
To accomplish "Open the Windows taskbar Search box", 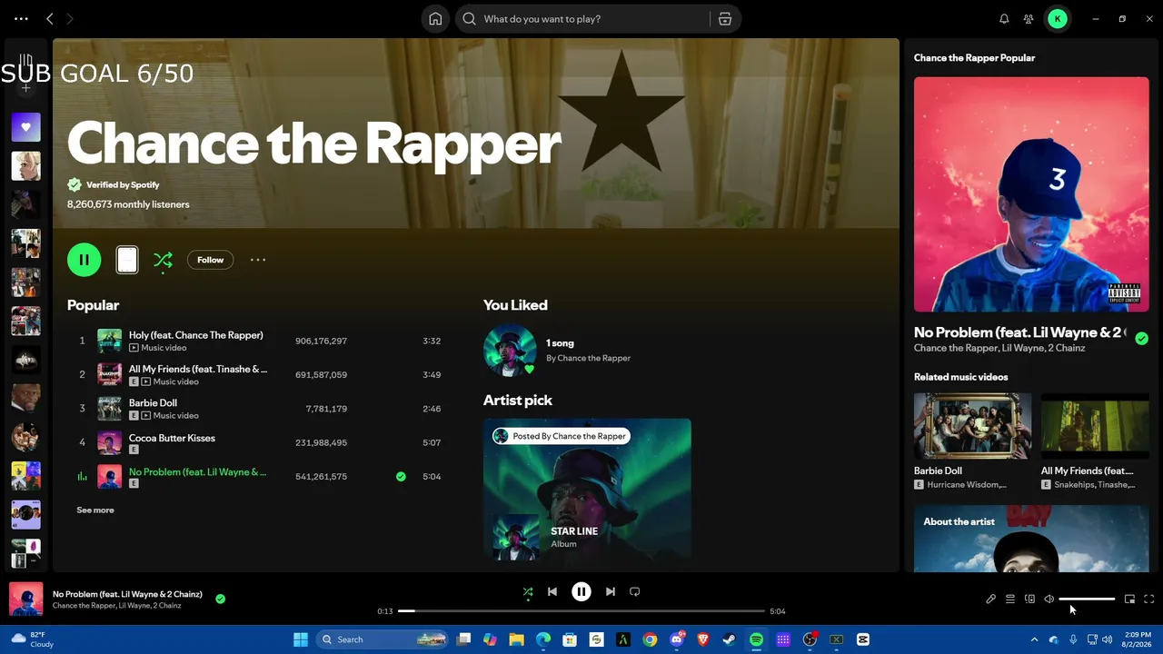I will [382, 639].
